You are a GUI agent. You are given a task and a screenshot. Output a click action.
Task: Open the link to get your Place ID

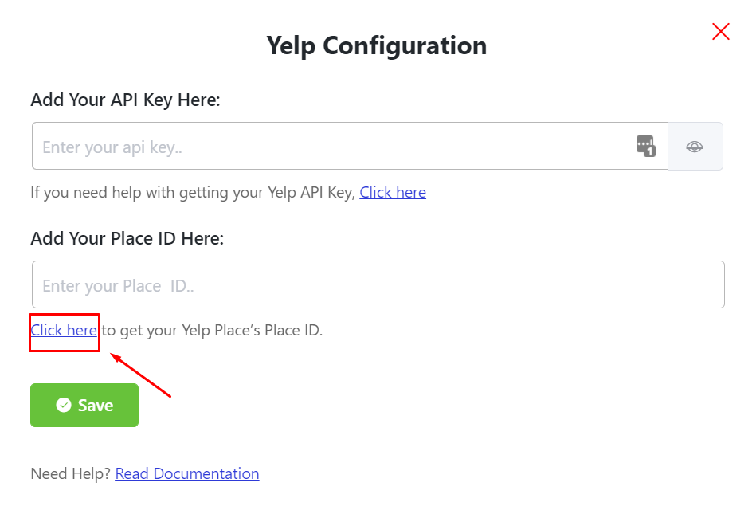64,330
